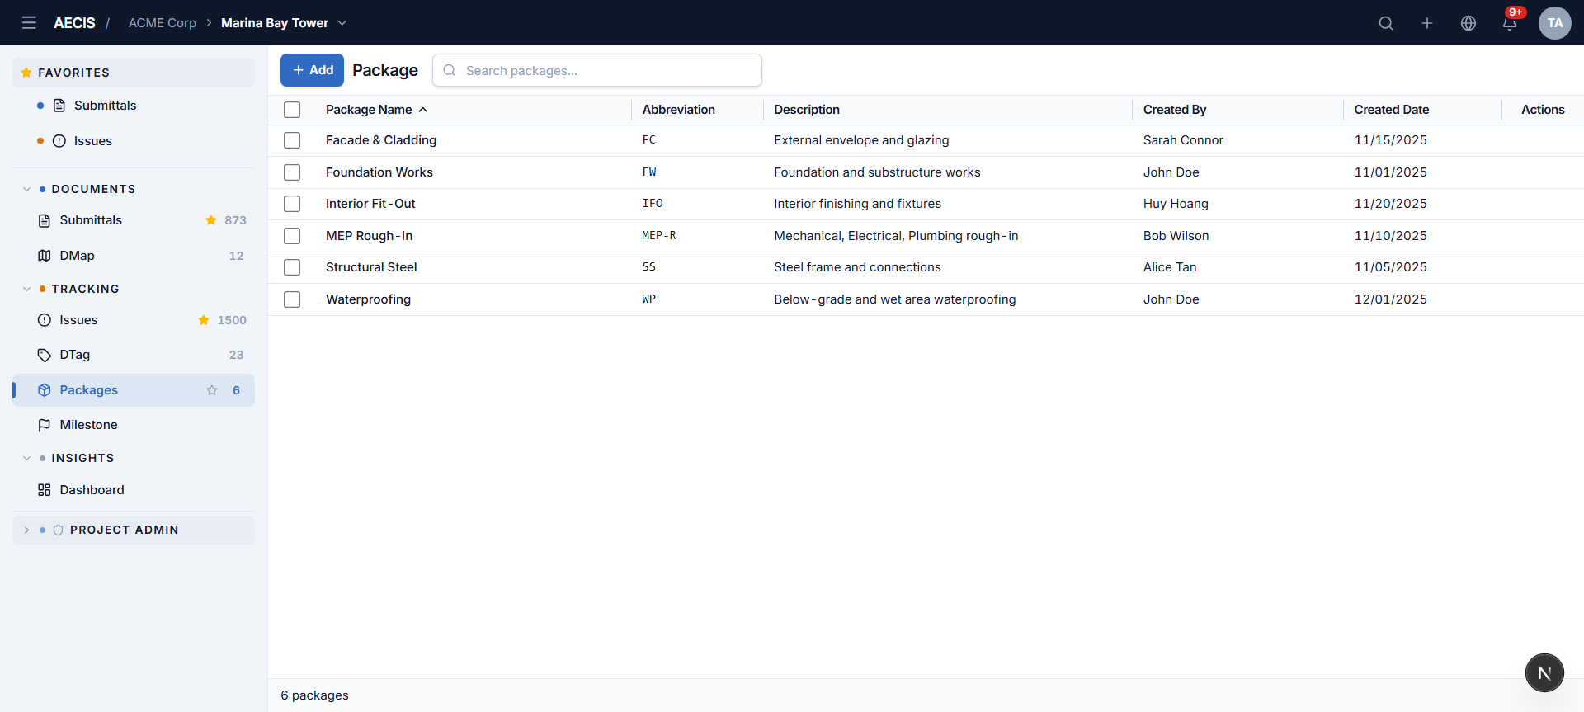The width and height of the screenshot is (1584, 712).
Task: Click the plus icon in top bar
Action: tap(1427, 23)
